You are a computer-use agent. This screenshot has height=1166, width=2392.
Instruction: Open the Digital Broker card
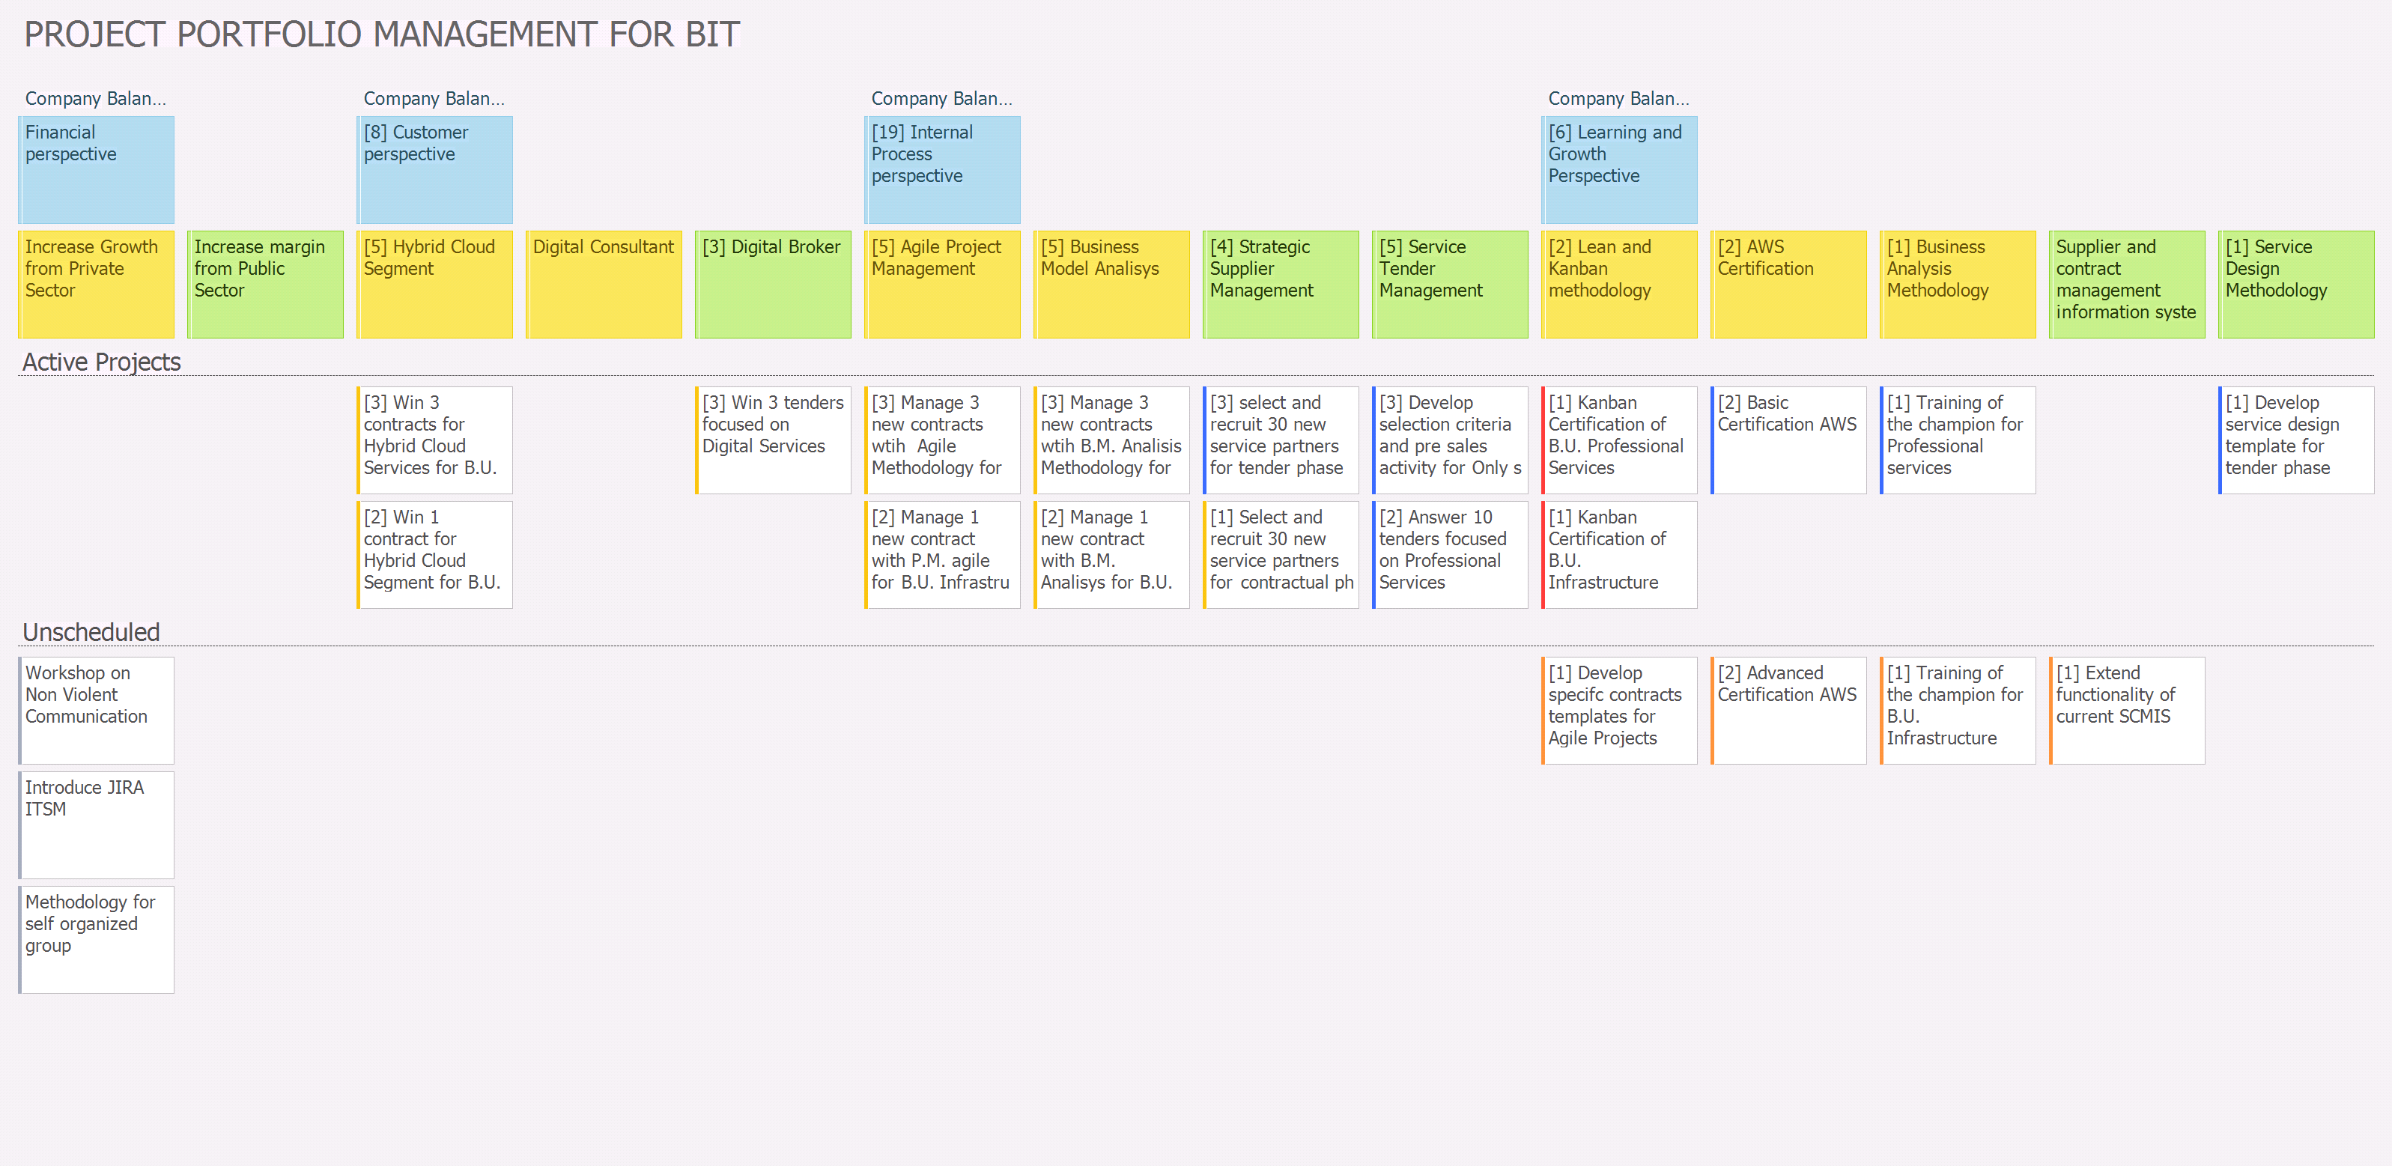tap(773, 283)
